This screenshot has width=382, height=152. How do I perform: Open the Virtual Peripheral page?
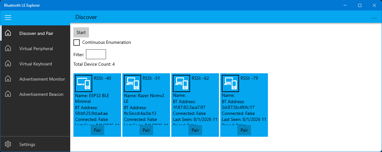pyautogui.click(x=35, y=49)
